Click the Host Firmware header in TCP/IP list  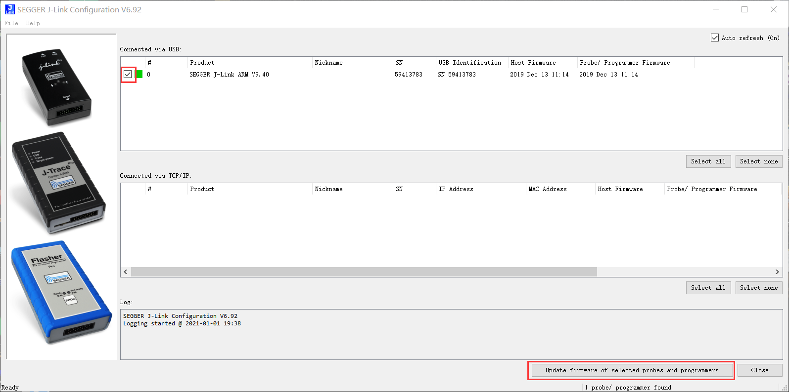pyautogui.click(x=630, y=189)
